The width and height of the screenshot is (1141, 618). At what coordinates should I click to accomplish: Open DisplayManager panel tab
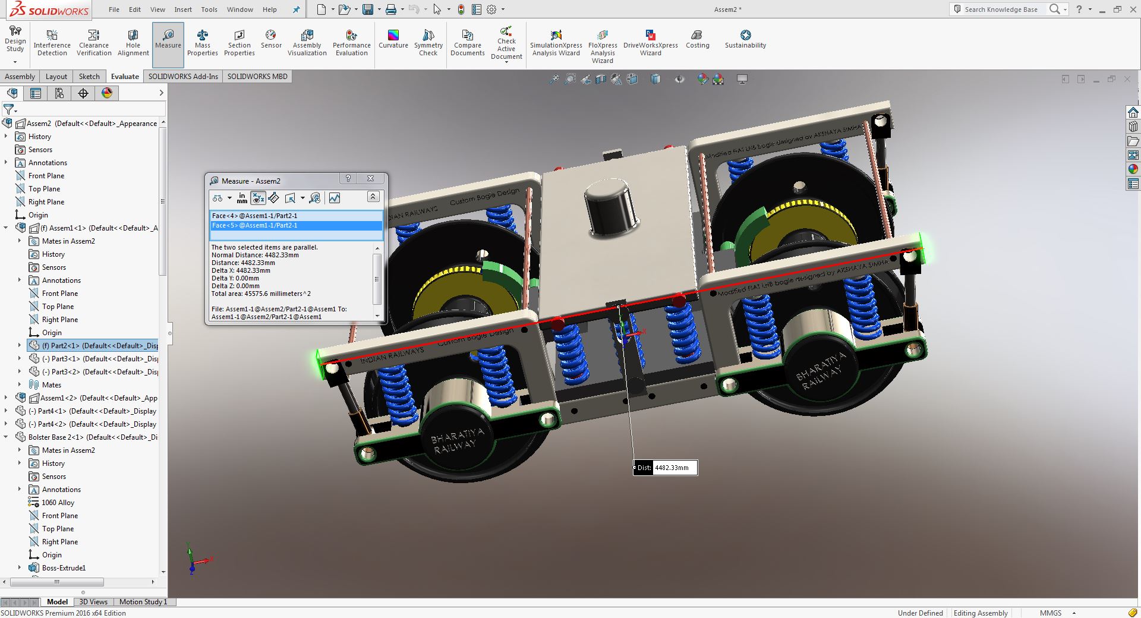107,93
